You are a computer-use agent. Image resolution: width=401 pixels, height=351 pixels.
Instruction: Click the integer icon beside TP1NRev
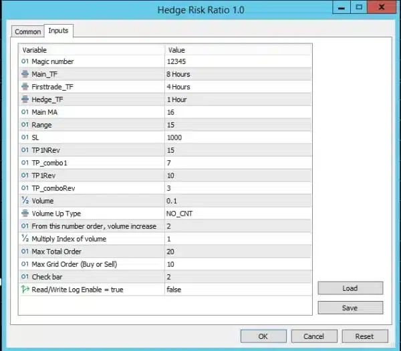pyautogui.click(x=25, y=150)
